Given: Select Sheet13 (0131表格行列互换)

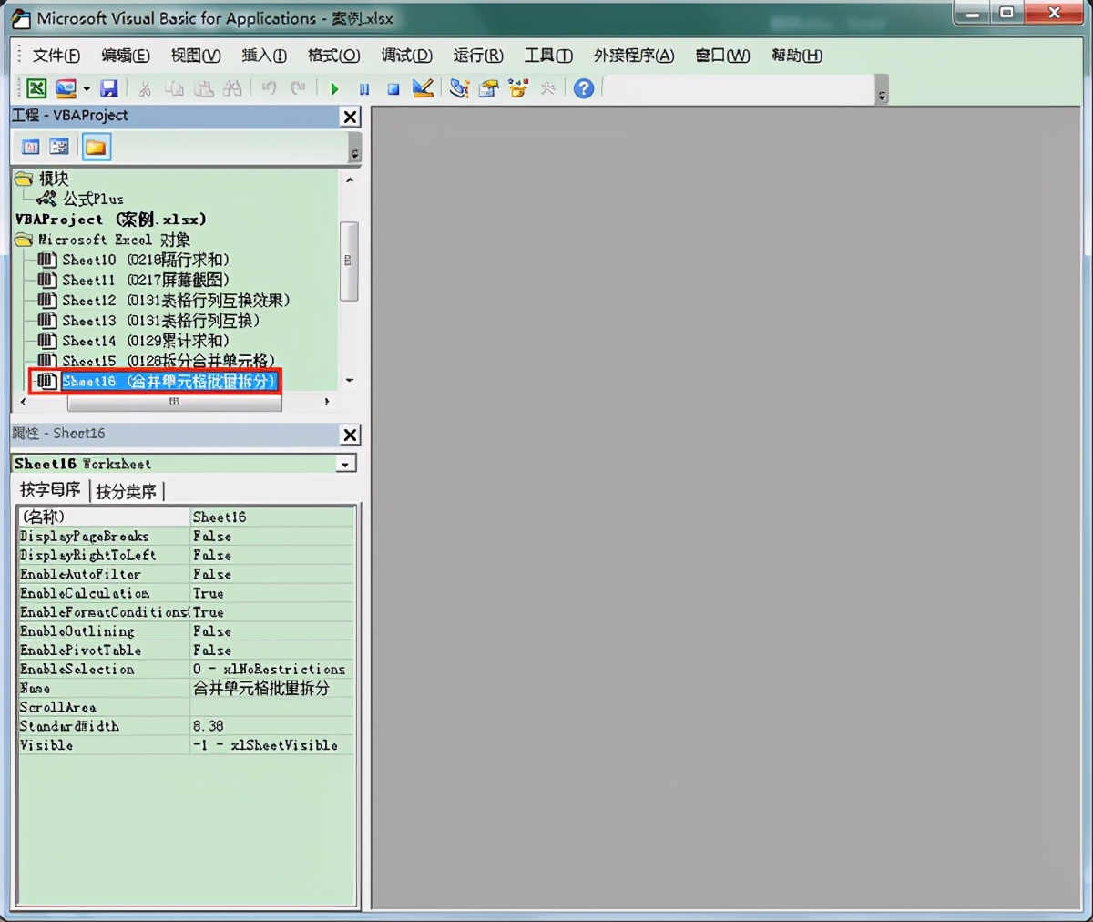Looking at the screenshot, I should click(161, 320).
